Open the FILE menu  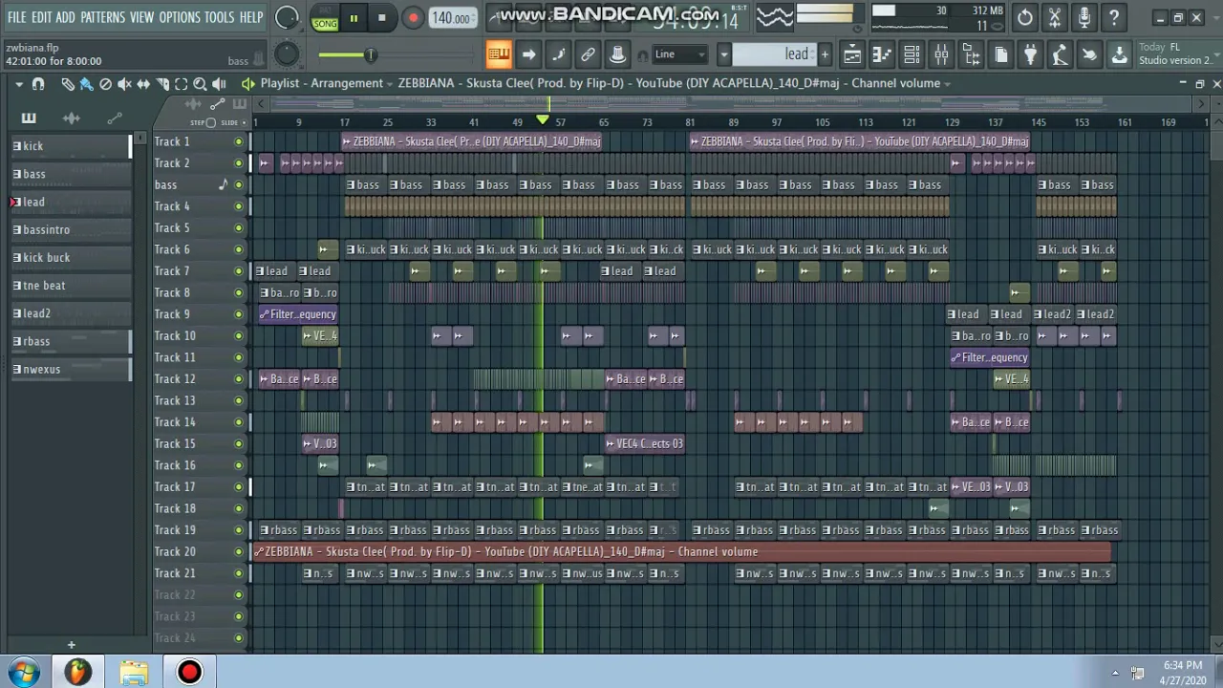(16, 17)
